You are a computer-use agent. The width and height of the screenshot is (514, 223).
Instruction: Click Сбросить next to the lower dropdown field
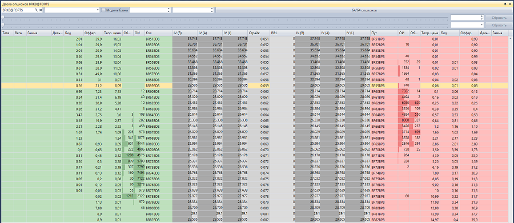point(499,25)
